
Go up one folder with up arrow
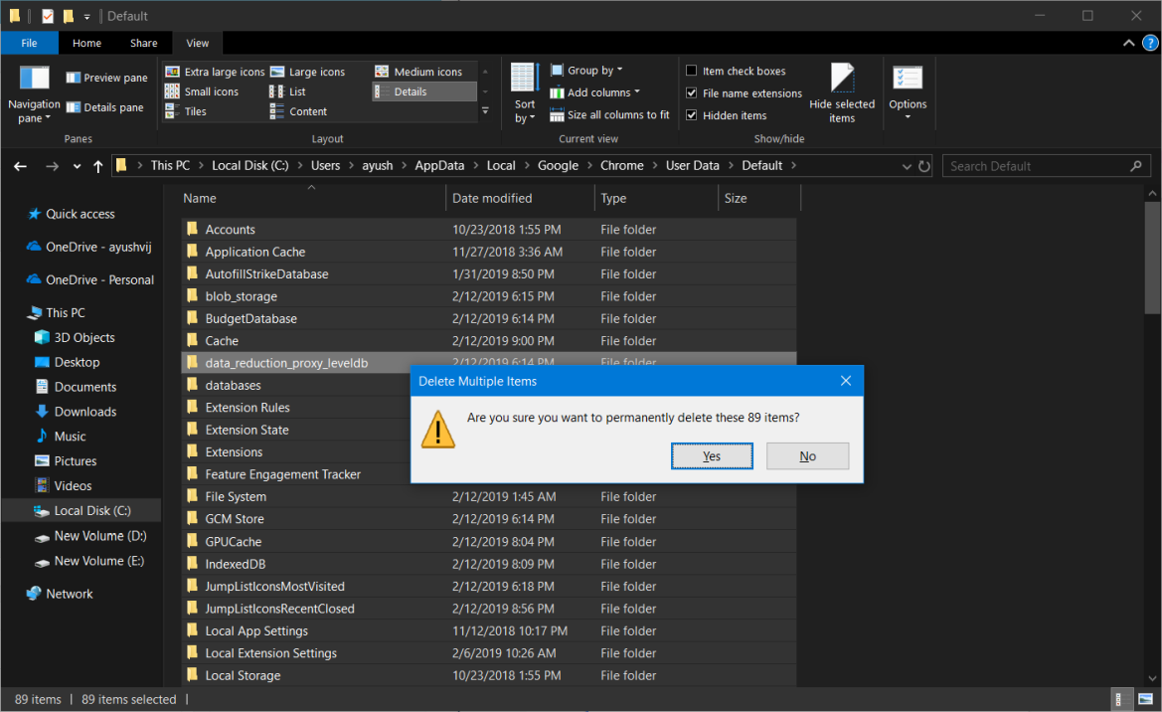[97, 166]
